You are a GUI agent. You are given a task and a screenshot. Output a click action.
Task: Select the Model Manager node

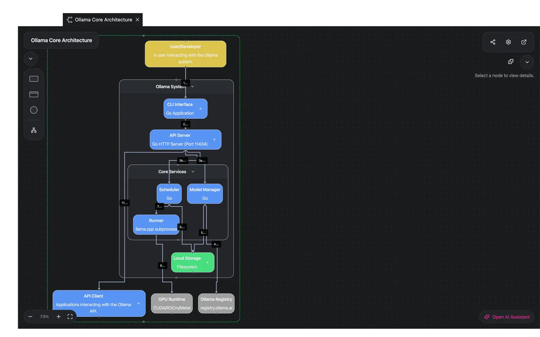pos(205,194)
